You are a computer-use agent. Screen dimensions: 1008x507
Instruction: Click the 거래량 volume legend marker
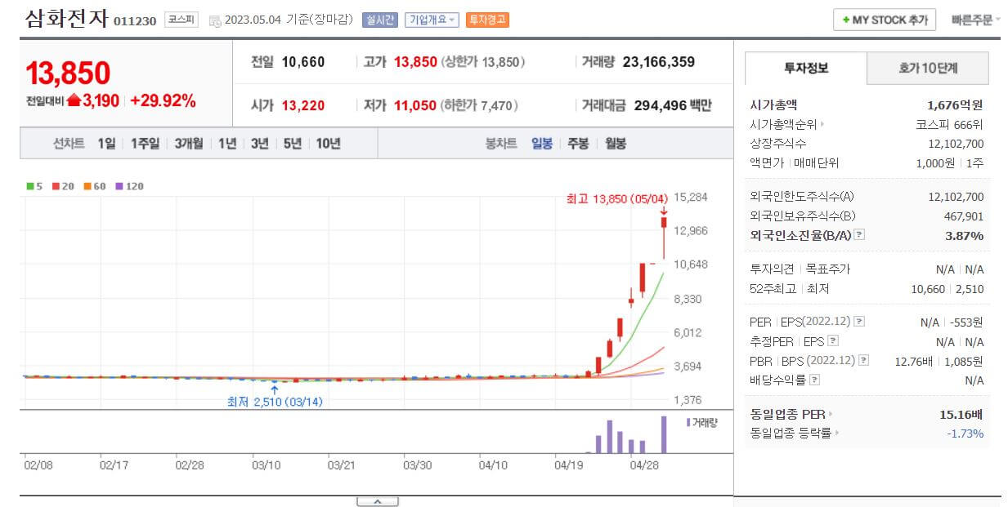(x=688, y=422)
